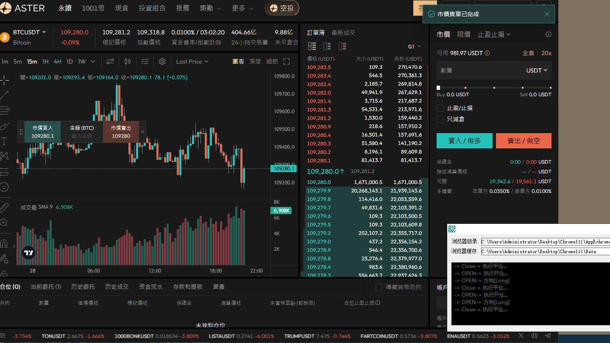Select the magnet snapping tool
The image size is (610, 343).
click(x=4, y=244)
